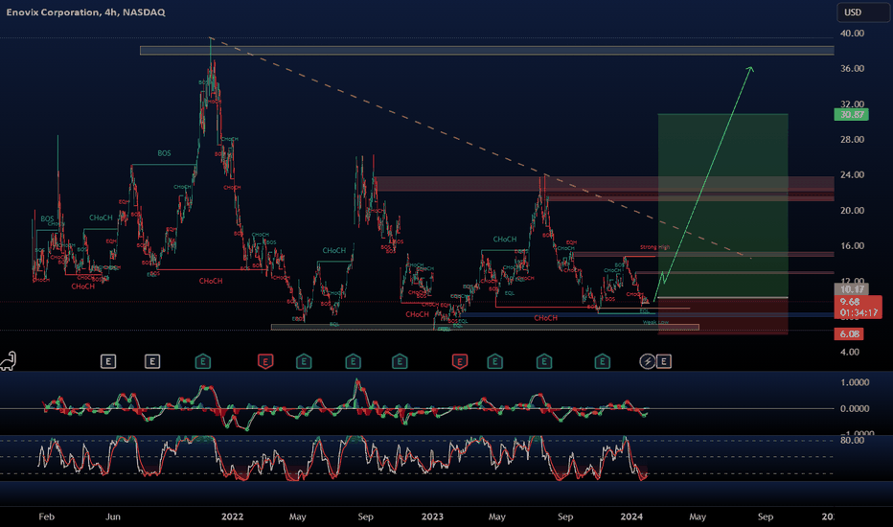Screen dimensions: 893x527
Task: Click the Jun label on time axis
Action: [x=113, y=516]
